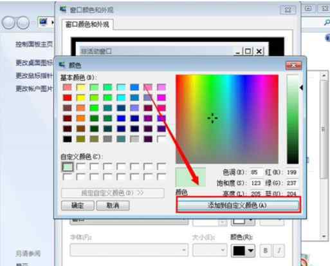Image resolution: width=330 pixels, height=266 pixels.
Task: Click the 取消 button
Action: click(113, 205)
